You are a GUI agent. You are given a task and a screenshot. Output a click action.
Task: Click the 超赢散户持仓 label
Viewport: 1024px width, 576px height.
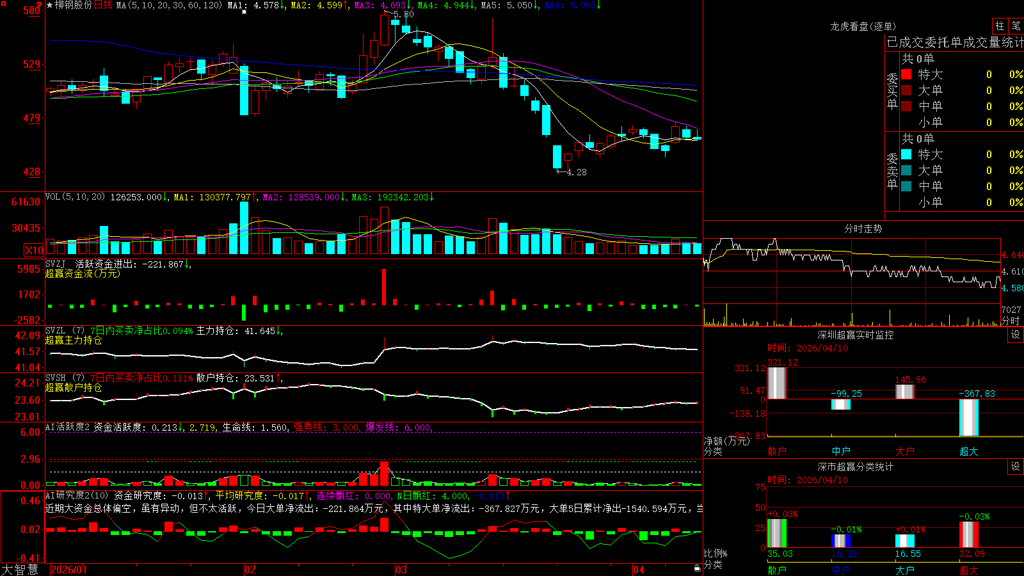(74, 387)
